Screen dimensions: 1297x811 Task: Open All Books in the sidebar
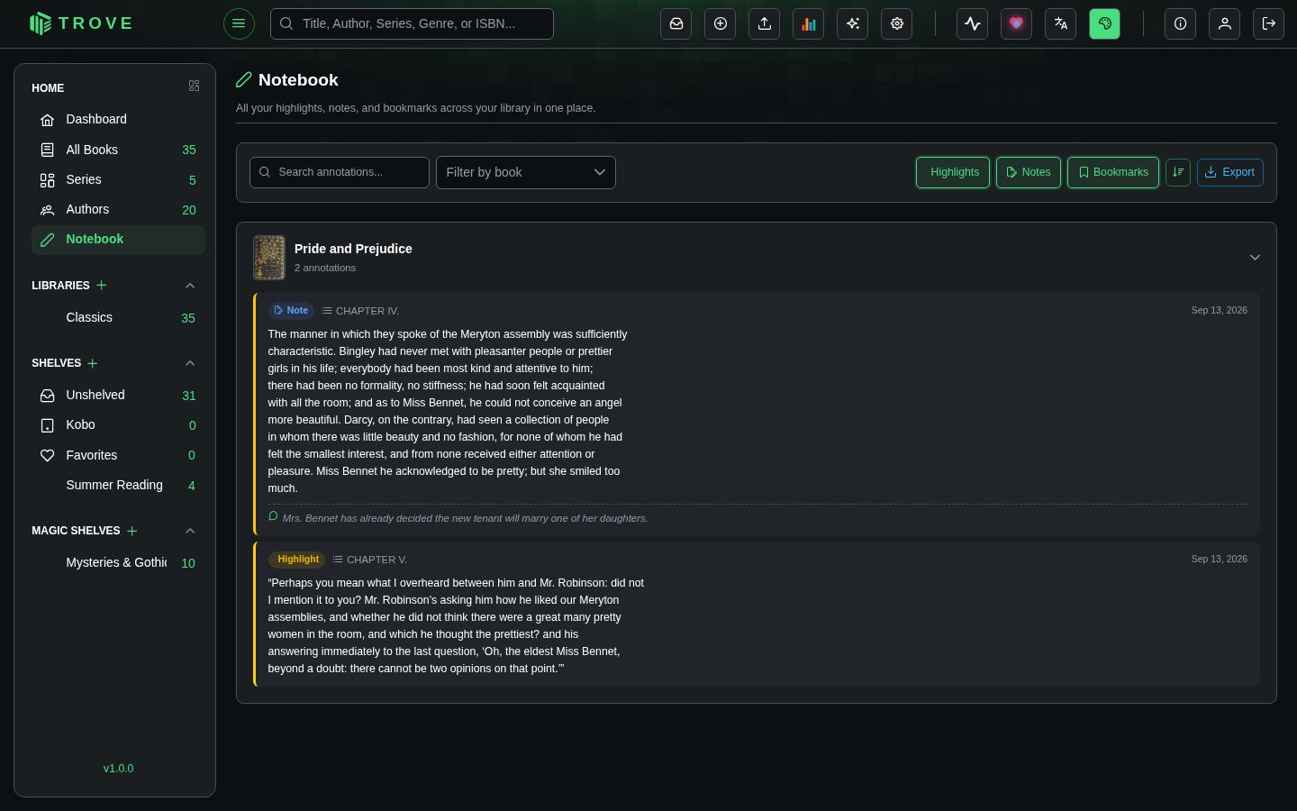(x=118, y=150)
